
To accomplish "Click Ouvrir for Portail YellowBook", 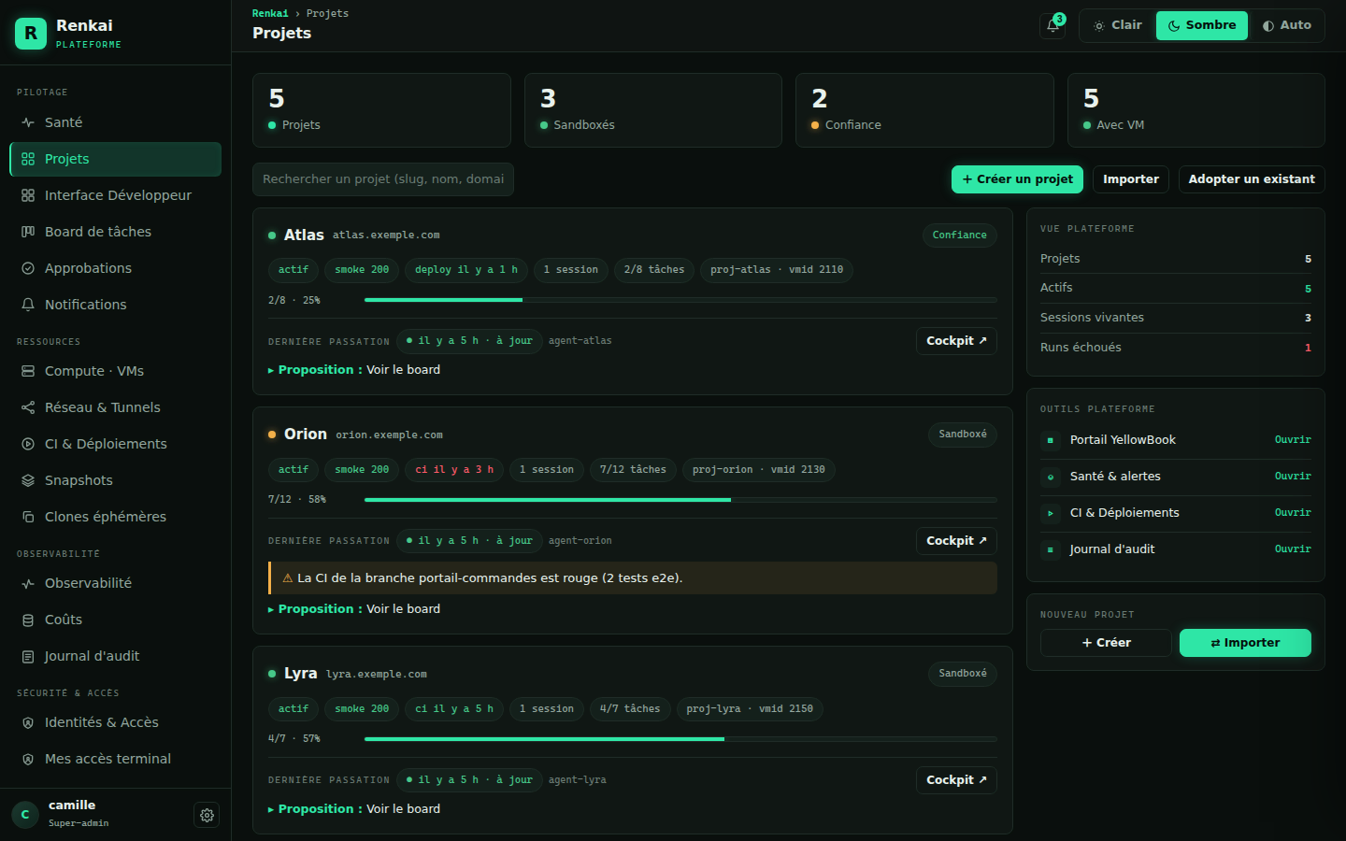I will 1293,440.
